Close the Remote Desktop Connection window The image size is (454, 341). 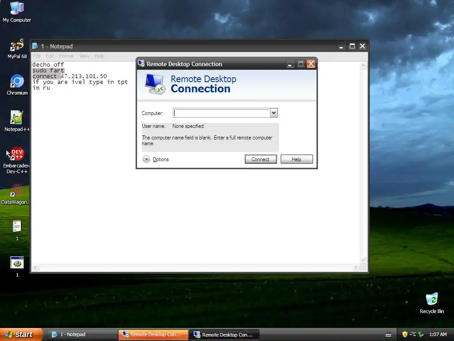tap(311, 64)
